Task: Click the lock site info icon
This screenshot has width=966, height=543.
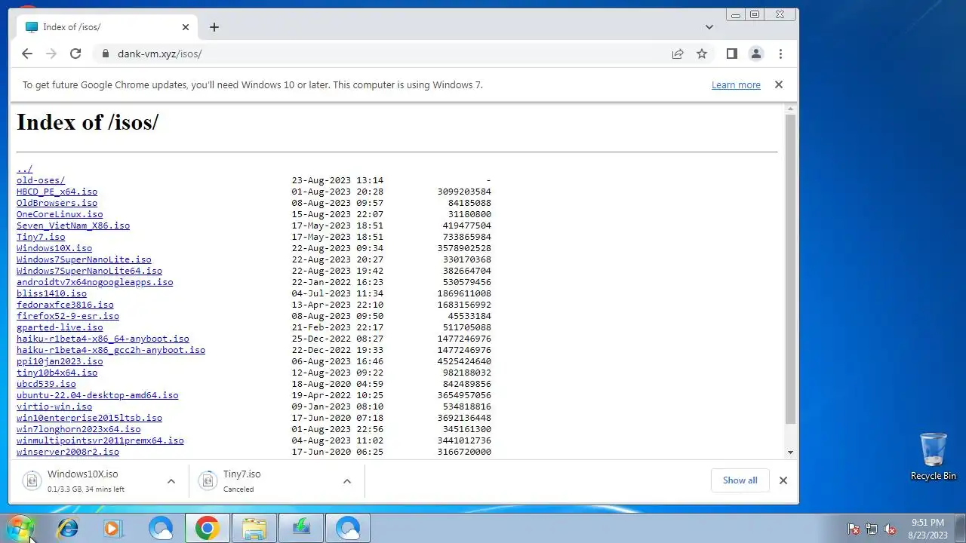Action: (105, 54)
